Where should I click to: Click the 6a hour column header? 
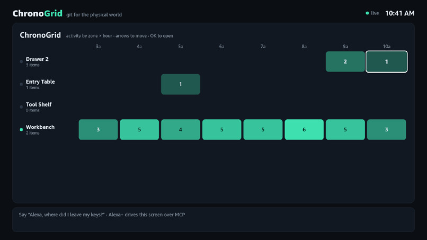(221, 47)
